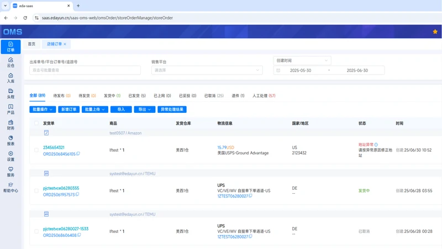Open the 财务 sidebar icon

click(x=10, y=125)
